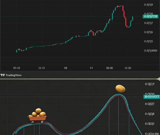
Task: Select the 0.0{5}7 price axis label
Action: [148, 23]
